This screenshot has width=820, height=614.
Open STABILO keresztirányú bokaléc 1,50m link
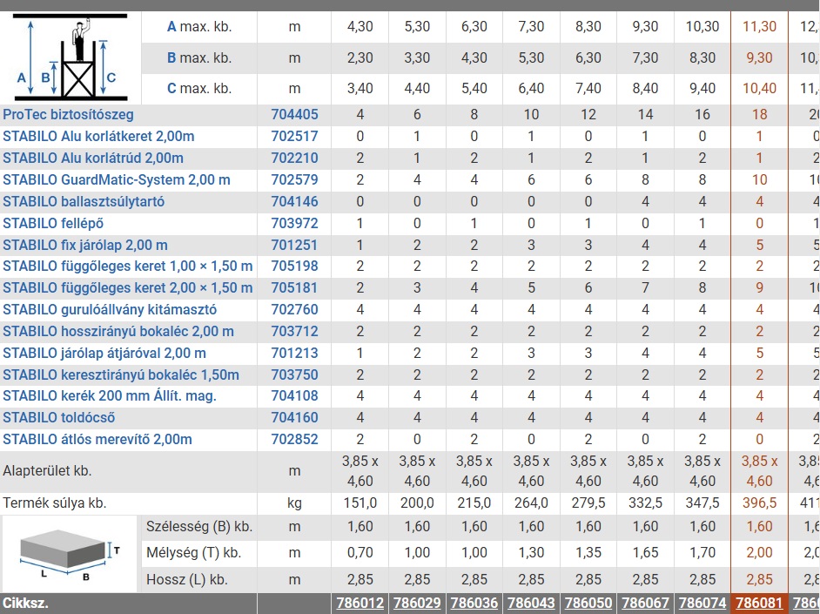[x=121, y=375]
